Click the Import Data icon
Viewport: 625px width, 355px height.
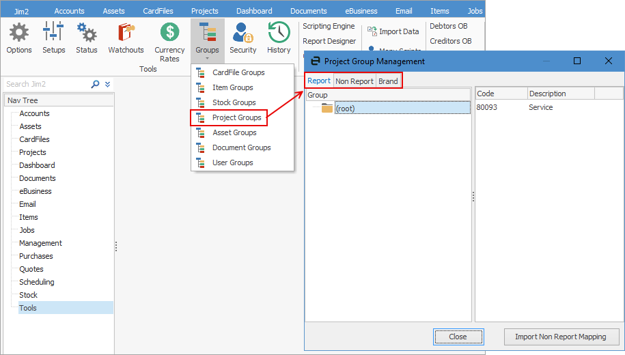tap(372, 31)
